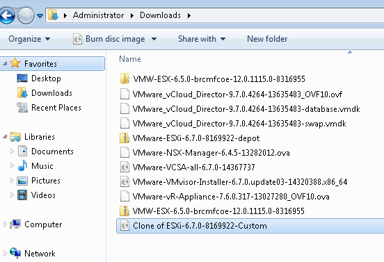Image resolution: width=384 pixels, height=262 pixels.
Task: Expand the Network node
Action: (x=5, y=254)
